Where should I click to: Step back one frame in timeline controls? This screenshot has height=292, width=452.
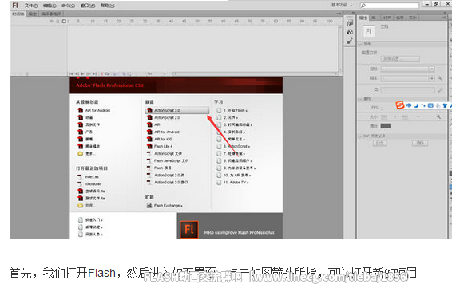[x=77, y=74]
